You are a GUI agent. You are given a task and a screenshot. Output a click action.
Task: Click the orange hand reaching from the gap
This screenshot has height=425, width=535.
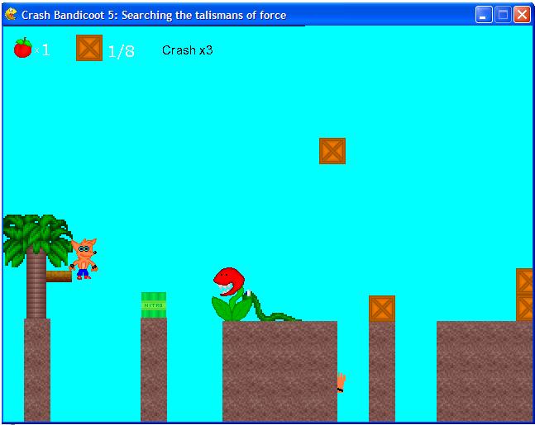point(340,382)
